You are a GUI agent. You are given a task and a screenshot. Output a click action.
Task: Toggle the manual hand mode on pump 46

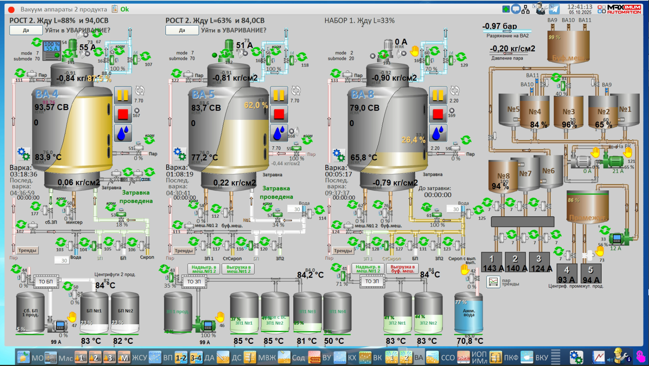220,316
